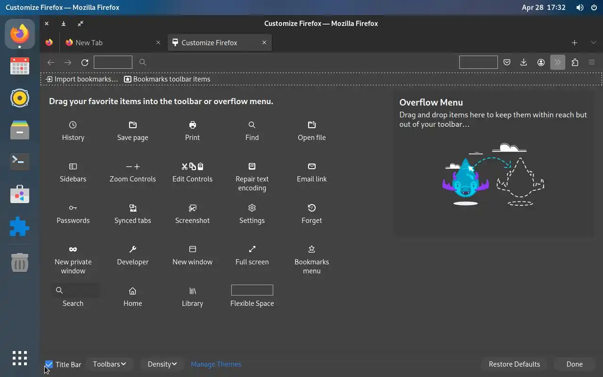
Task: Click Bookmarks toolbar items entry
Action: (167, 79)
